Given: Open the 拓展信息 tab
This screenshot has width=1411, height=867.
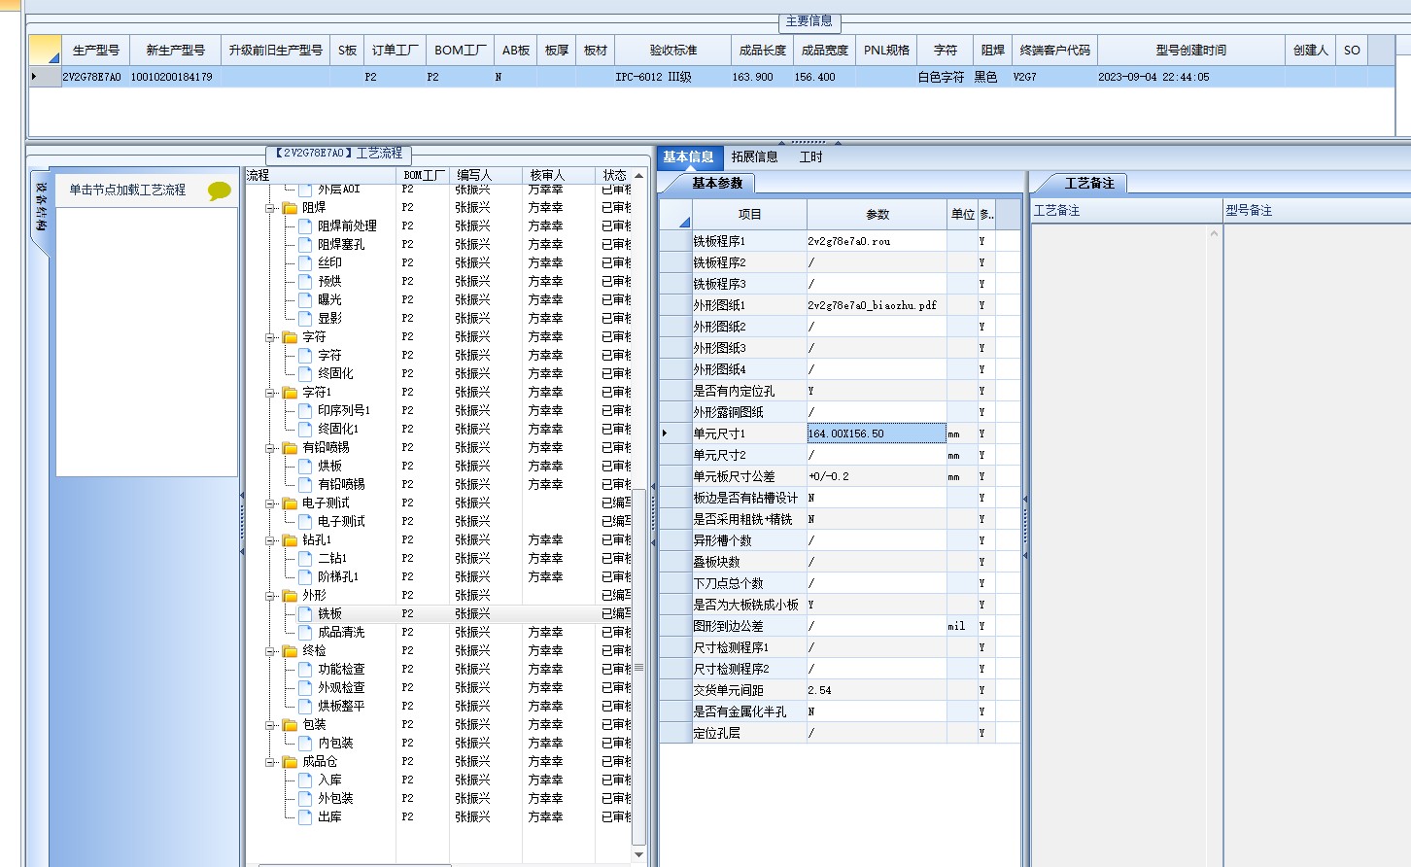Looking at the screenshot, I should (754, 156).
